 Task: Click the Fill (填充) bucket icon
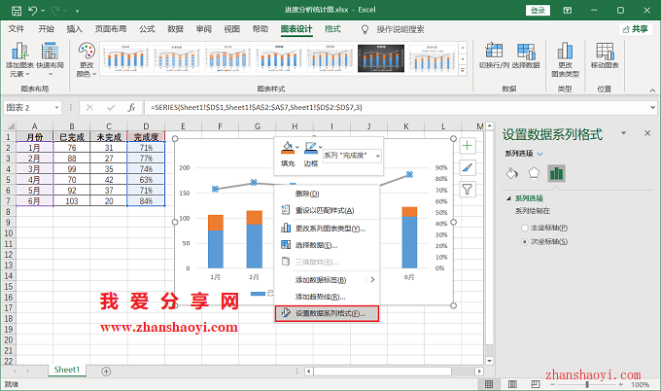click(288, 148)
